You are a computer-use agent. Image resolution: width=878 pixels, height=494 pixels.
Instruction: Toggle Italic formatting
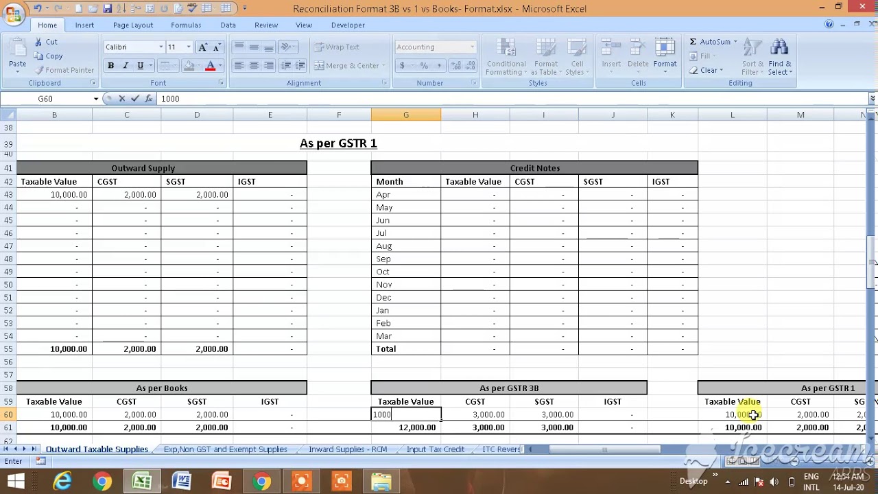coord(126,66)
